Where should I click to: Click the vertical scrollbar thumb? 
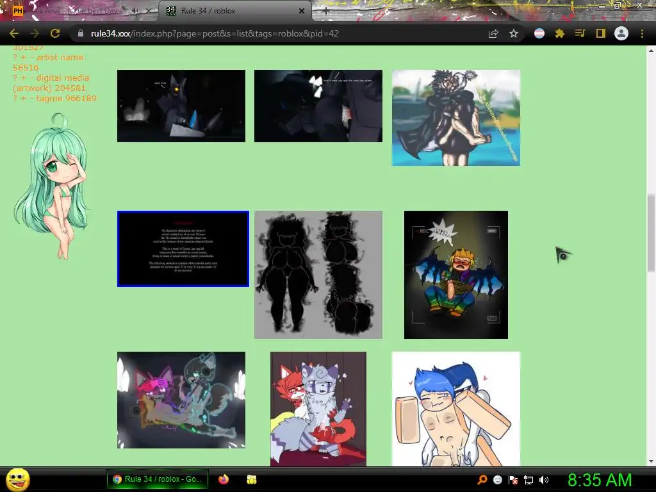coord(651,233)
